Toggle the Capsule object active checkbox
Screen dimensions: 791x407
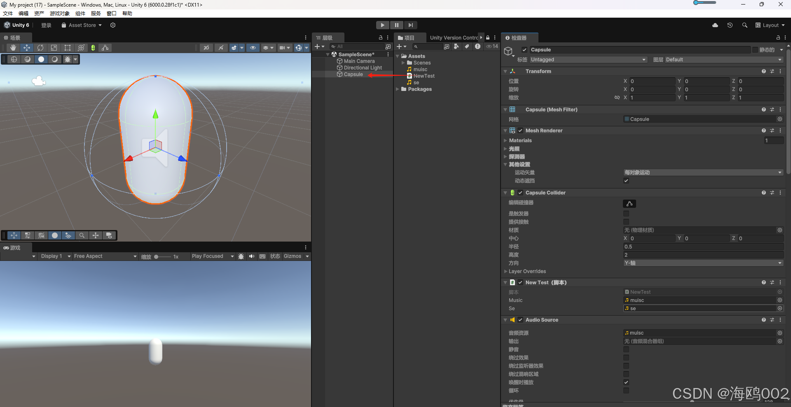pos(524,50)
